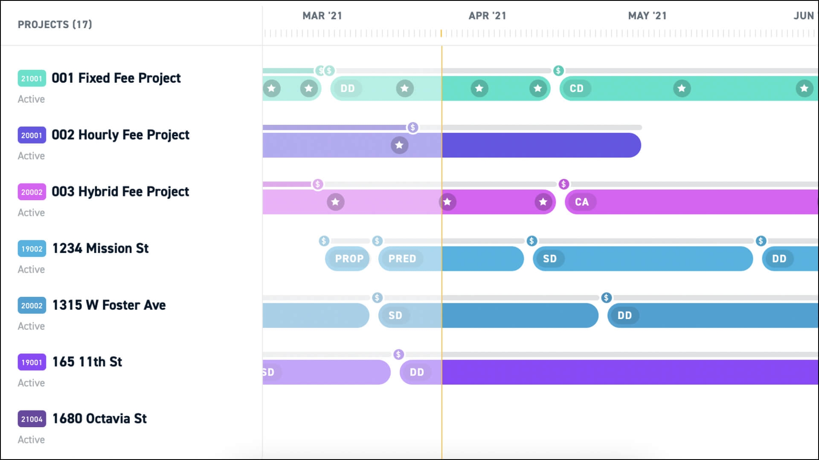The width and height of the screenshot is (819, 460).
Task: Click dollar marker on 002 Hourly Fee row
Action: pos(412,127)
